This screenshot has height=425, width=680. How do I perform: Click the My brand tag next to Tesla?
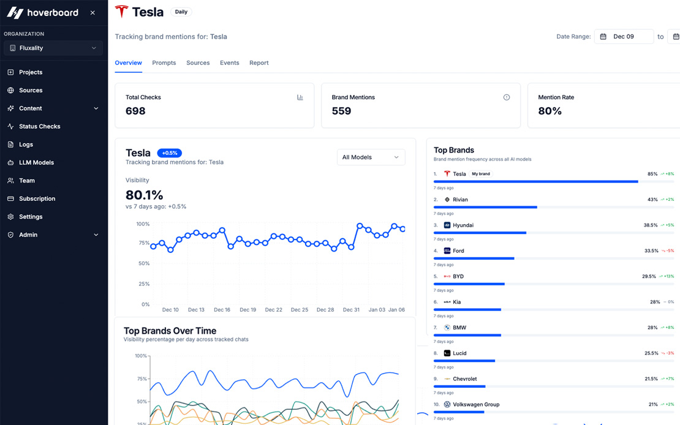pyautogui.click(x=481, y=174)
